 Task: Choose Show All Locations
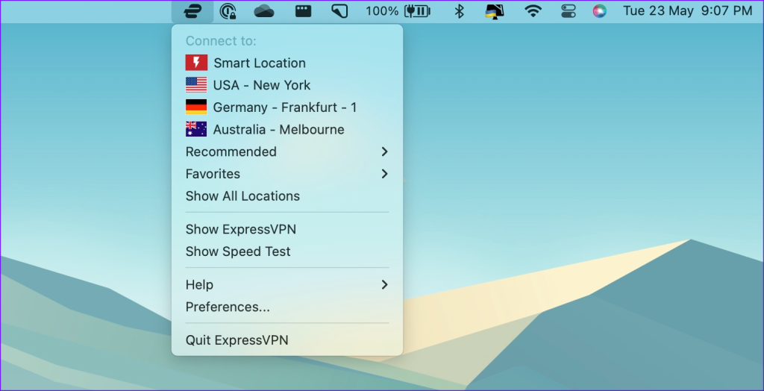[287, 196]
